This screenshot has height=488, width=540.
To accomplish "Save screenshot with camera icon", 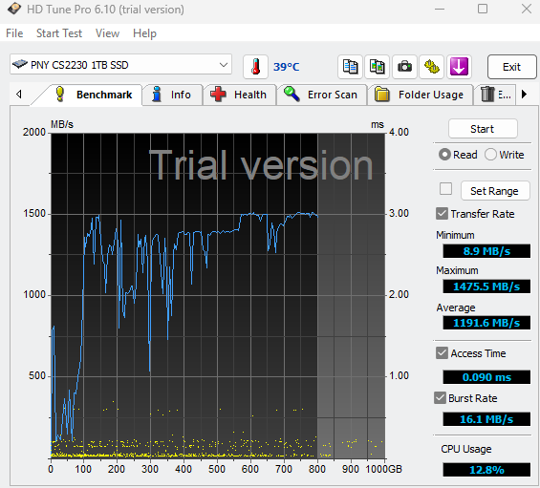I will point(404,67).
